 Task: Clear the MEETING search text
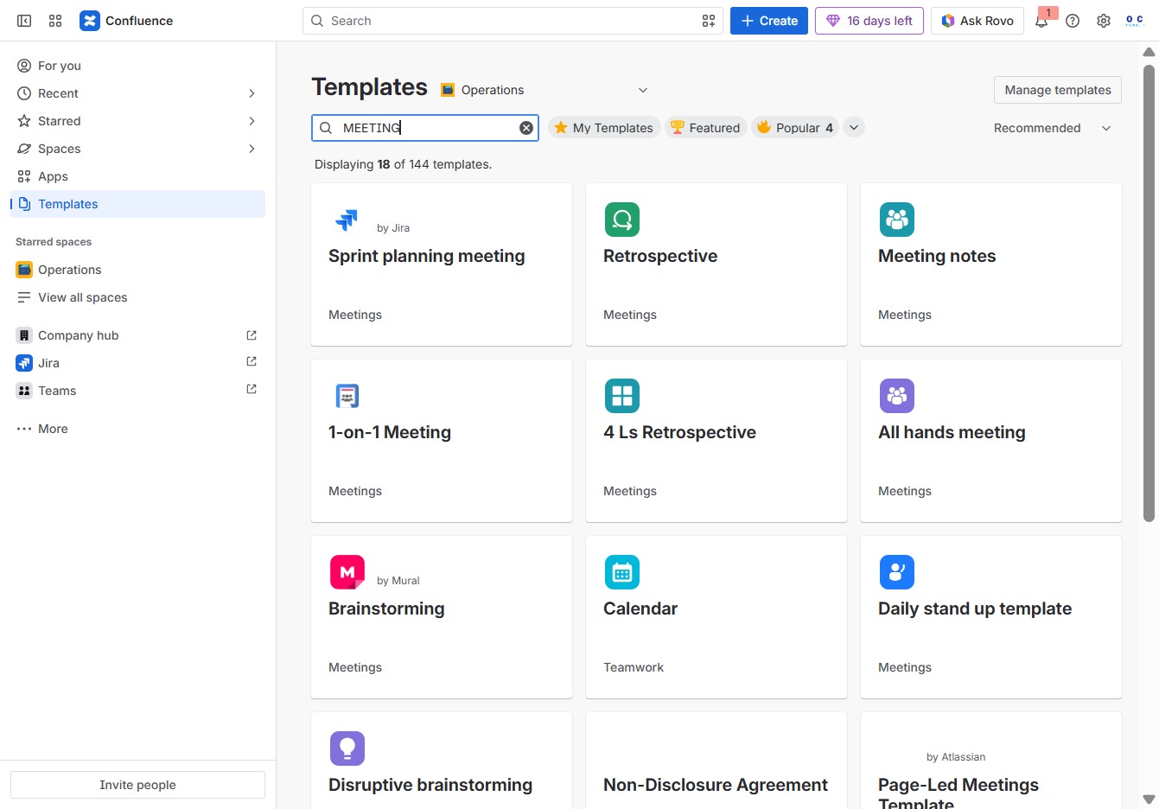[x=526, y=128]
